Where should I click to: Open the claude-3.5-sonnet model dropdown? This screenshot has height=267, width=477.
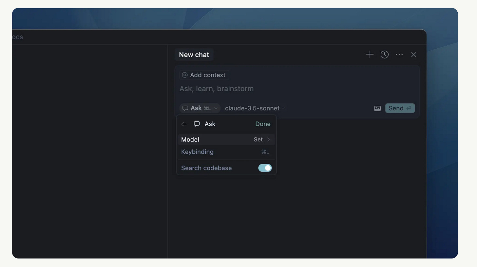coord(255,108)
